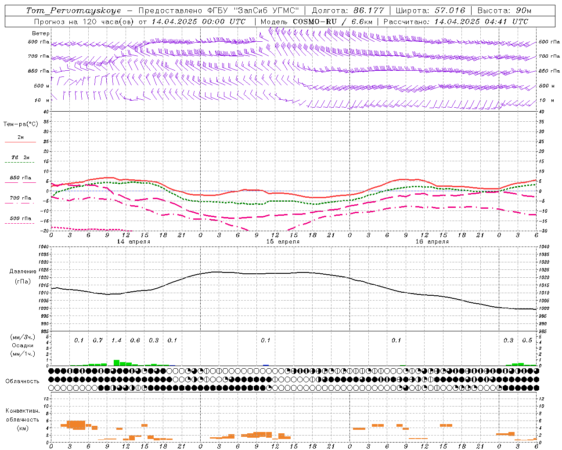Click the 500 м wind level label on left
The image size is (562, 450).
pos(42,86)
